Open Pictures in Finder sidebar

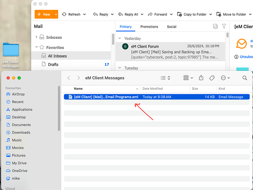[16, 155]
